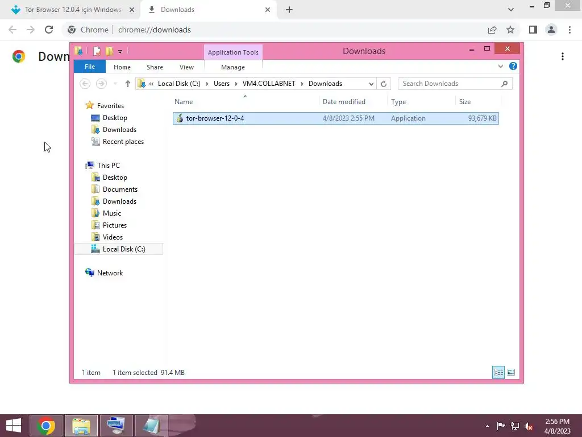Select Documents under This PC
582x437 pixels.
coord(120,189)
